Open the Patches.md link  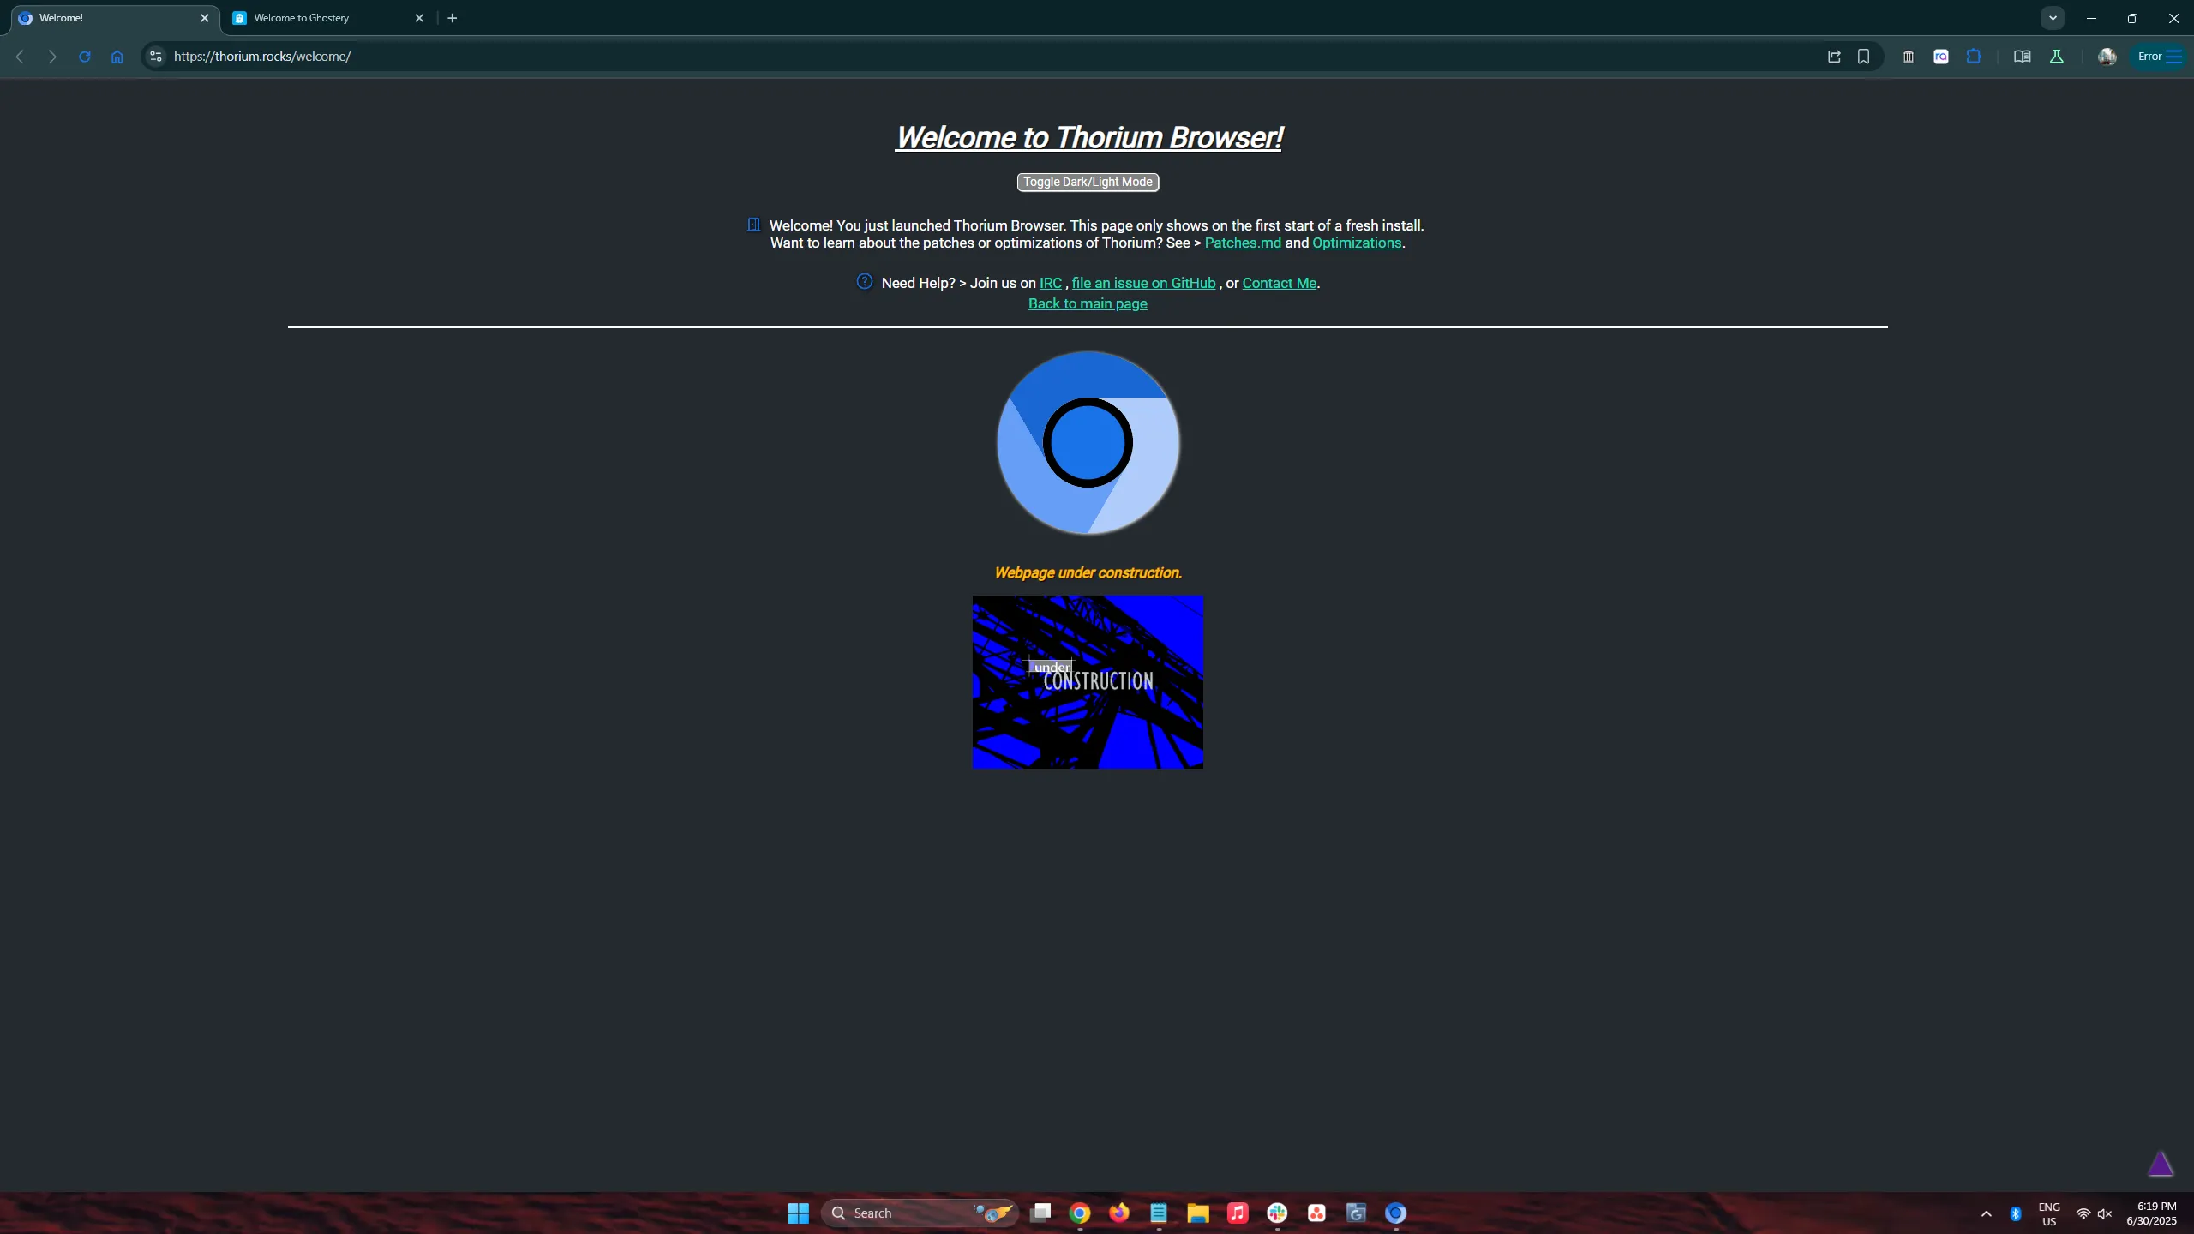point(1243,243)
